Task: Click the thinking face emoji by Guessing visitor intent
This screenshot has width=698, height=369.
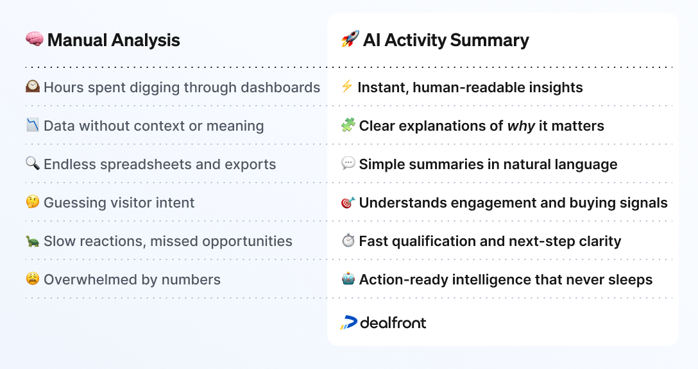Action: 33,202
